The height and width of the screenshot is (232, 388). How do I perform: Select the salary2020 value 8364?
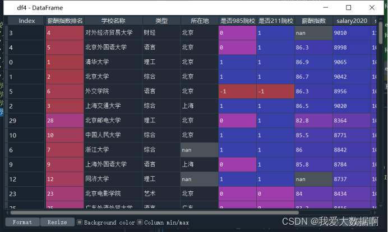pos(352,120)
